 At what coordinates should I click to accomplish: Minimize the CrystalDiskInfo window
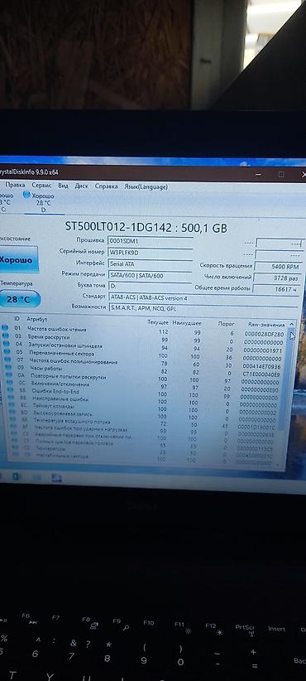[x=258, y=175]
